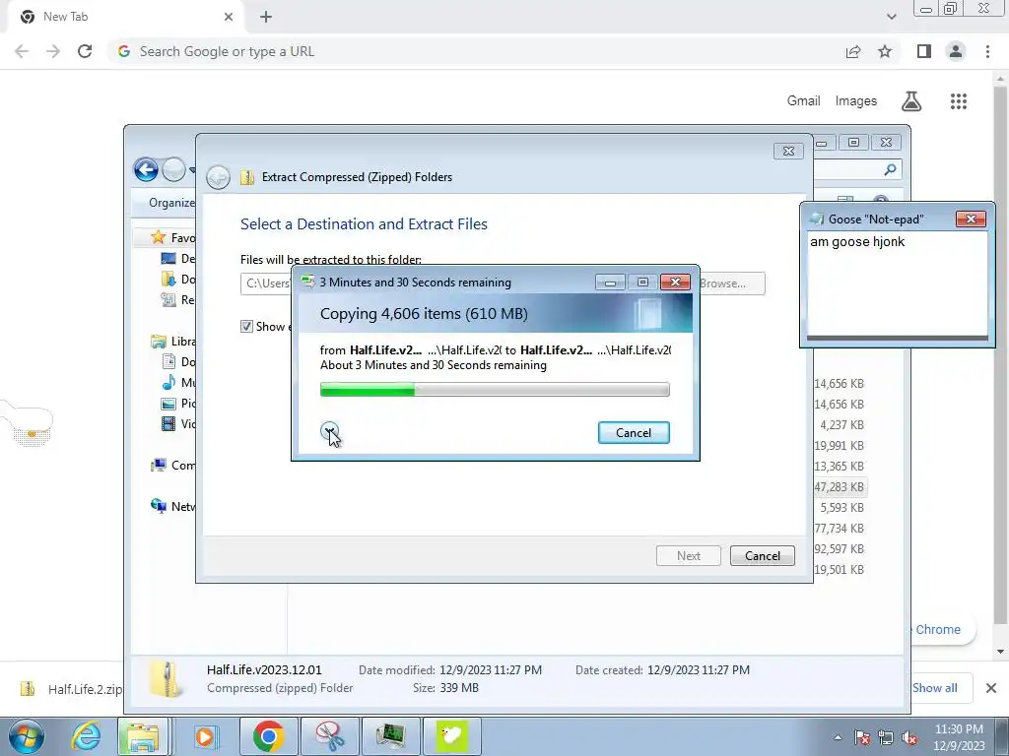Click the copy progress bar
The height and width of the screenshot is (756, 1009).
coord(495,389)
